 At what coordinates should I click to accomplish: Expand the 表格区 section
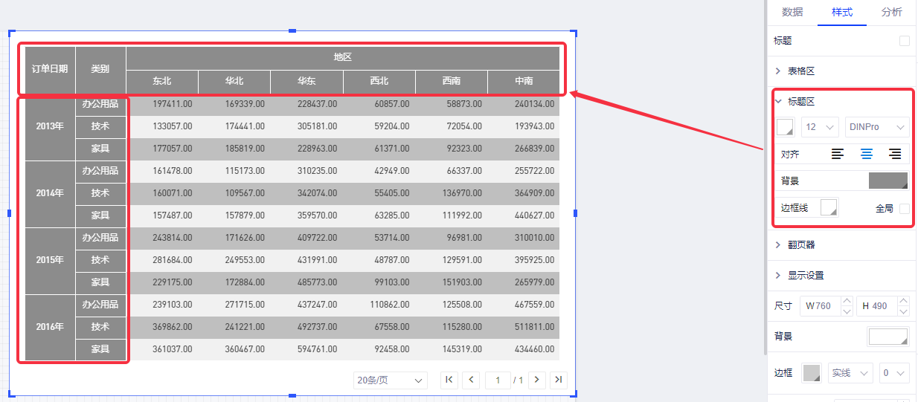click(801, 71)
